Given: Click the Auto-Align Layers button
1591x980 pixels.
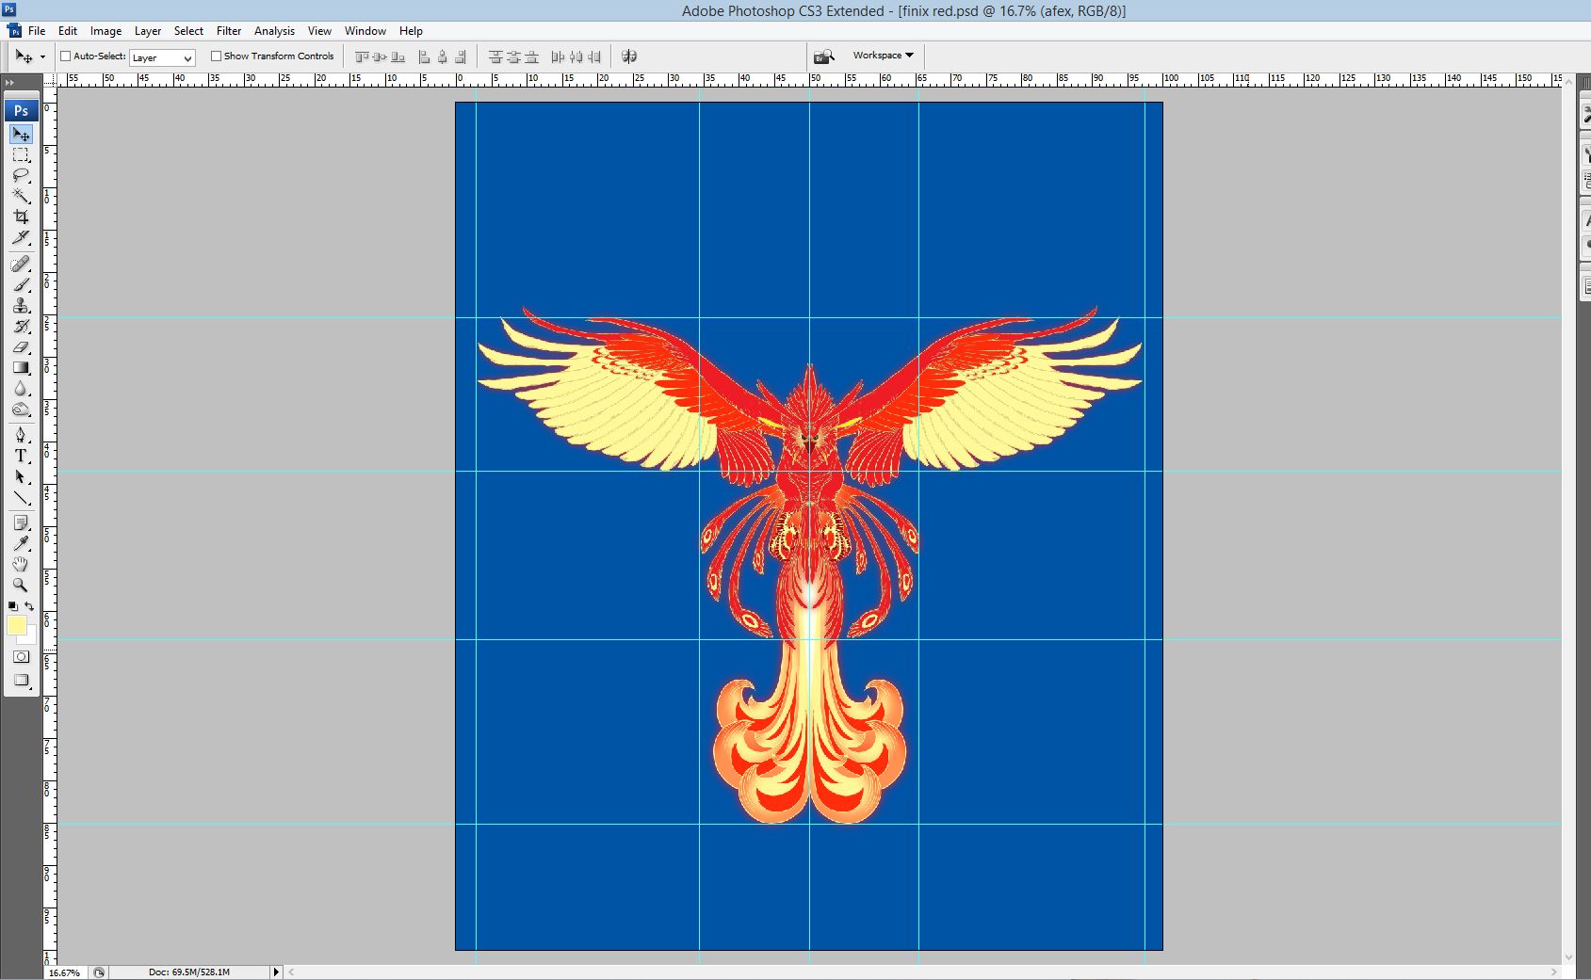Looking at the screenshot, I should click(629, 56).
